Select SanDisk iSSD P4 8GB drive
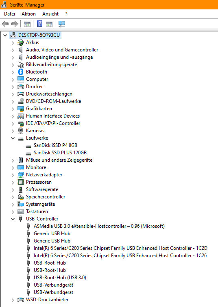Image resolution: width=218 pixels, height=307 pixels. click(x=55, y=145)
